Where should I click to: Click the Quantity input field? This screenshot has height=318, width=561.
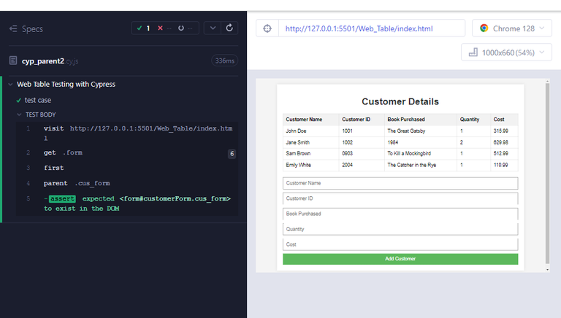(x=400, y=229)
